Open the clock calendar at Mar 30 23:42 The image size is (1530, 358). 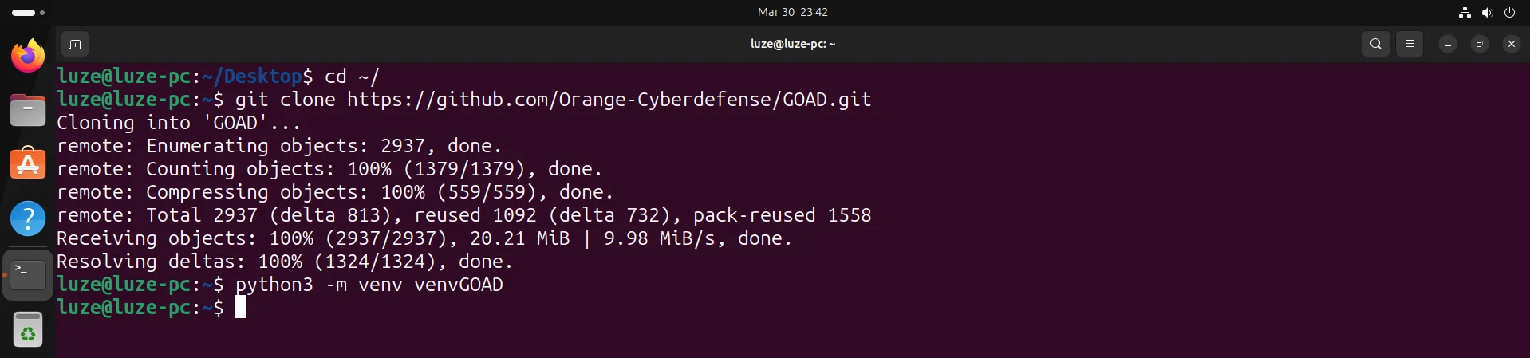pos(792,12)
